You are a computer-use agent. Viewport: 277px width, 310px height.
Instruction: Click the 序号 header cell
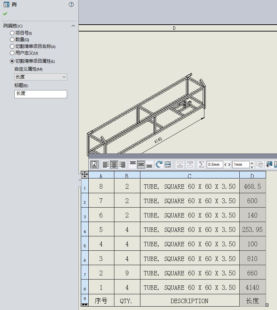pos(101,300)
